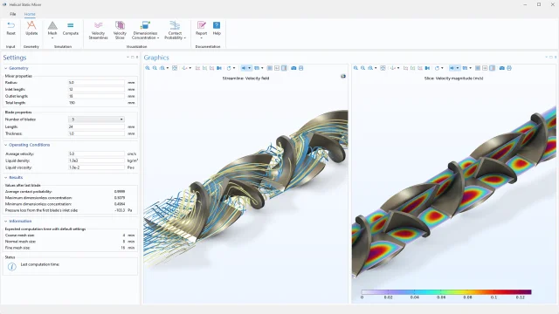Collapse the Operating Conditions section

6,145
